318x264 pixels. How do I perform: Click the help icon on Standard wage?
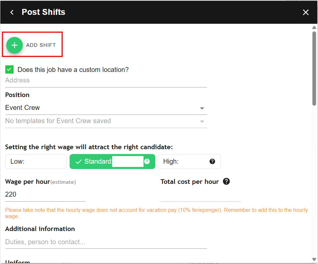(x=147, y=161)
